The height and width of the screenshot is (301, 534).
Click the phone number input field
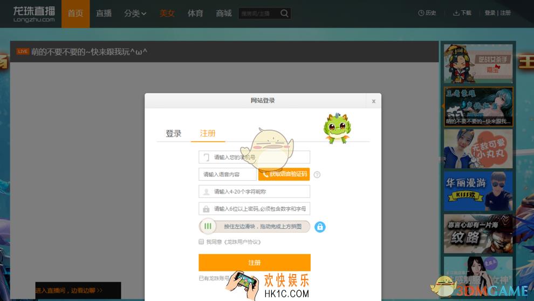click(255, 157)
